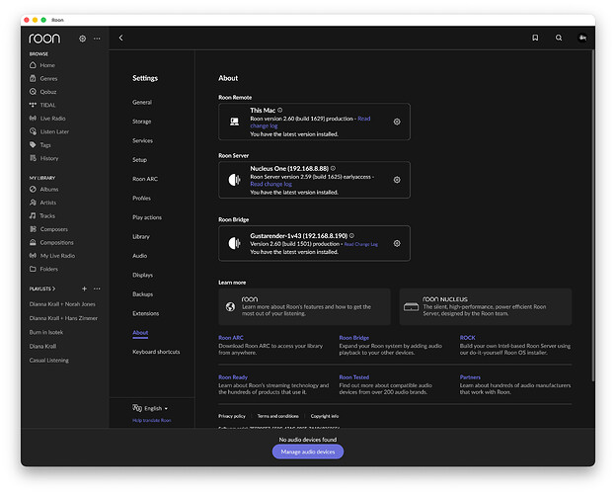
Task: Open gear settings for Gustarender bridge
Action: 397,243
